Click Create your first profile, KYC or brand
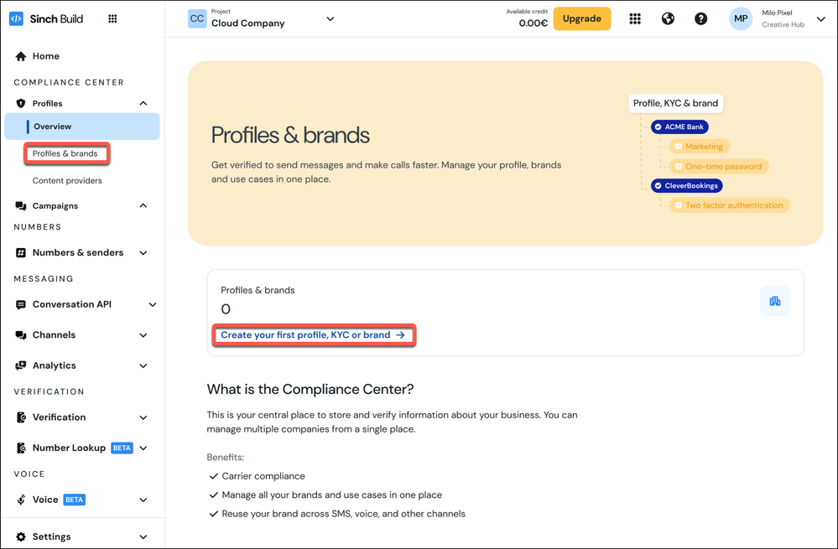838x549 pixels. 313,334
